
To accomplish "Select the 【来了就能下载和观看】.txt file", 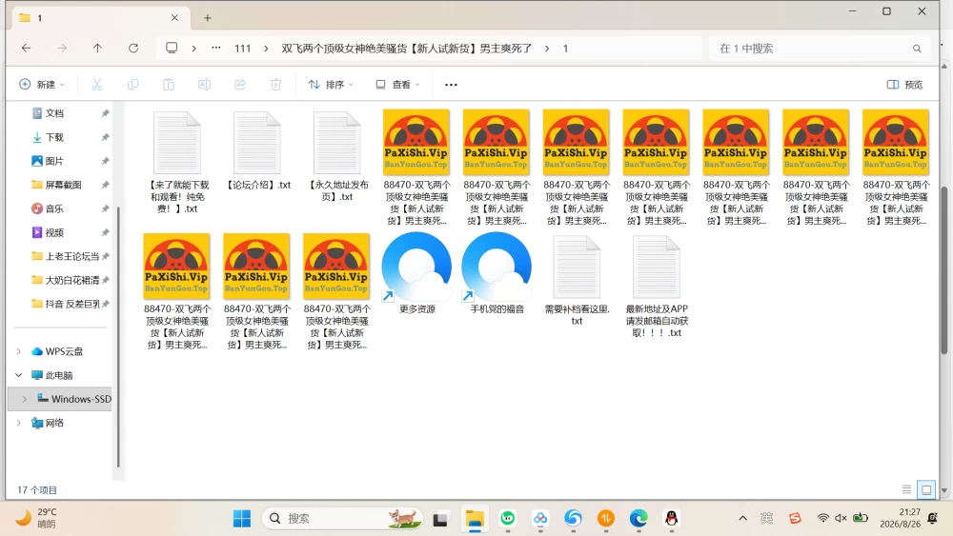I will 177,162.
